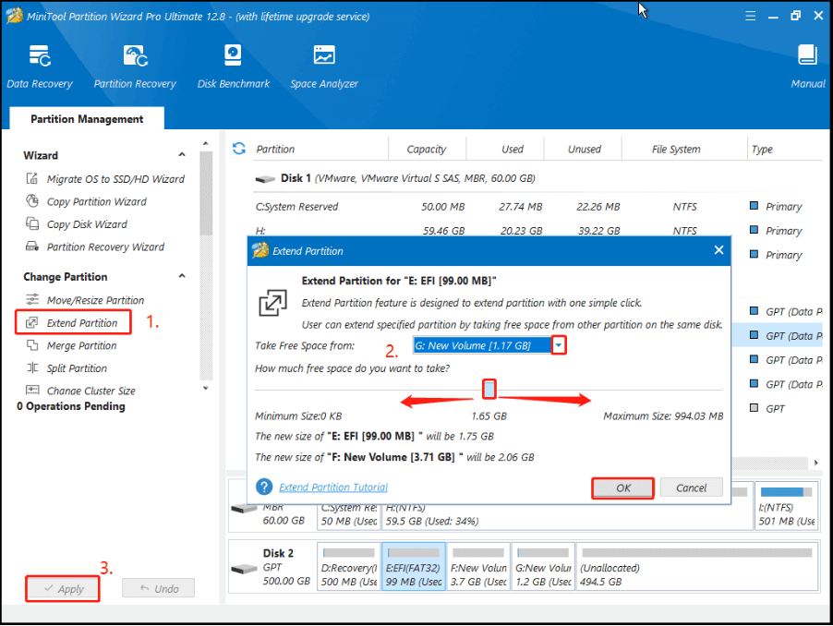Collapse the Wizard section
Screen dimensions: 833x626
click(181, 154)
